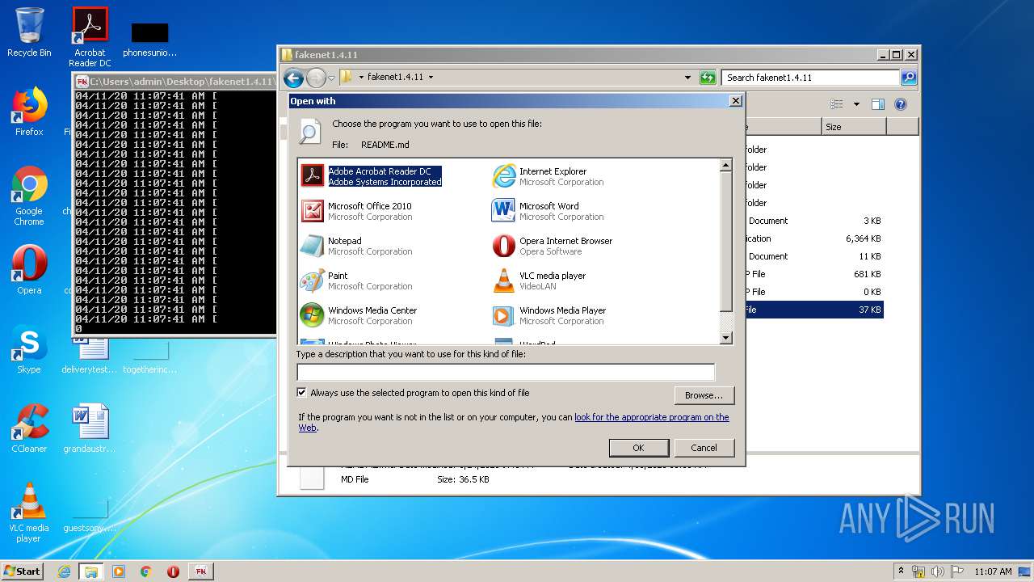Click FakeNet console window title bar
Image resolution: width=1034 pixels, height=582 pixels.
tap(174, 82)
